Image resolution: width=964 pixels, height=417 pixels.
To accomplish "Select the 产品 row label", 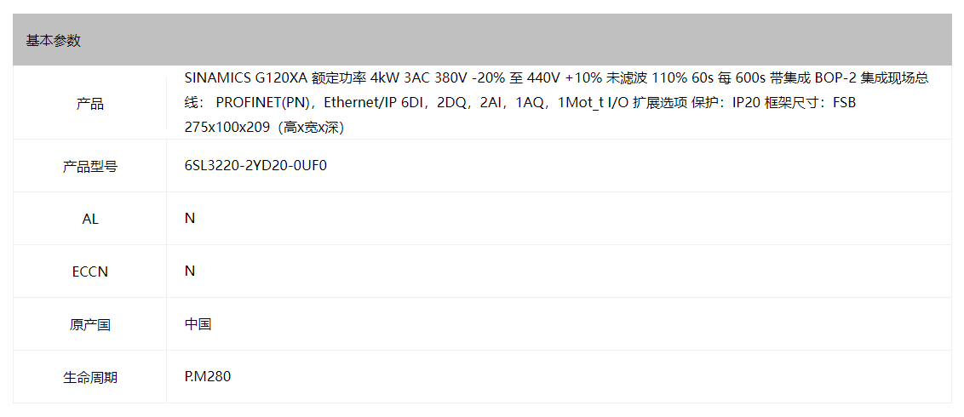I will pyautogui.click(x=89, y=104).
